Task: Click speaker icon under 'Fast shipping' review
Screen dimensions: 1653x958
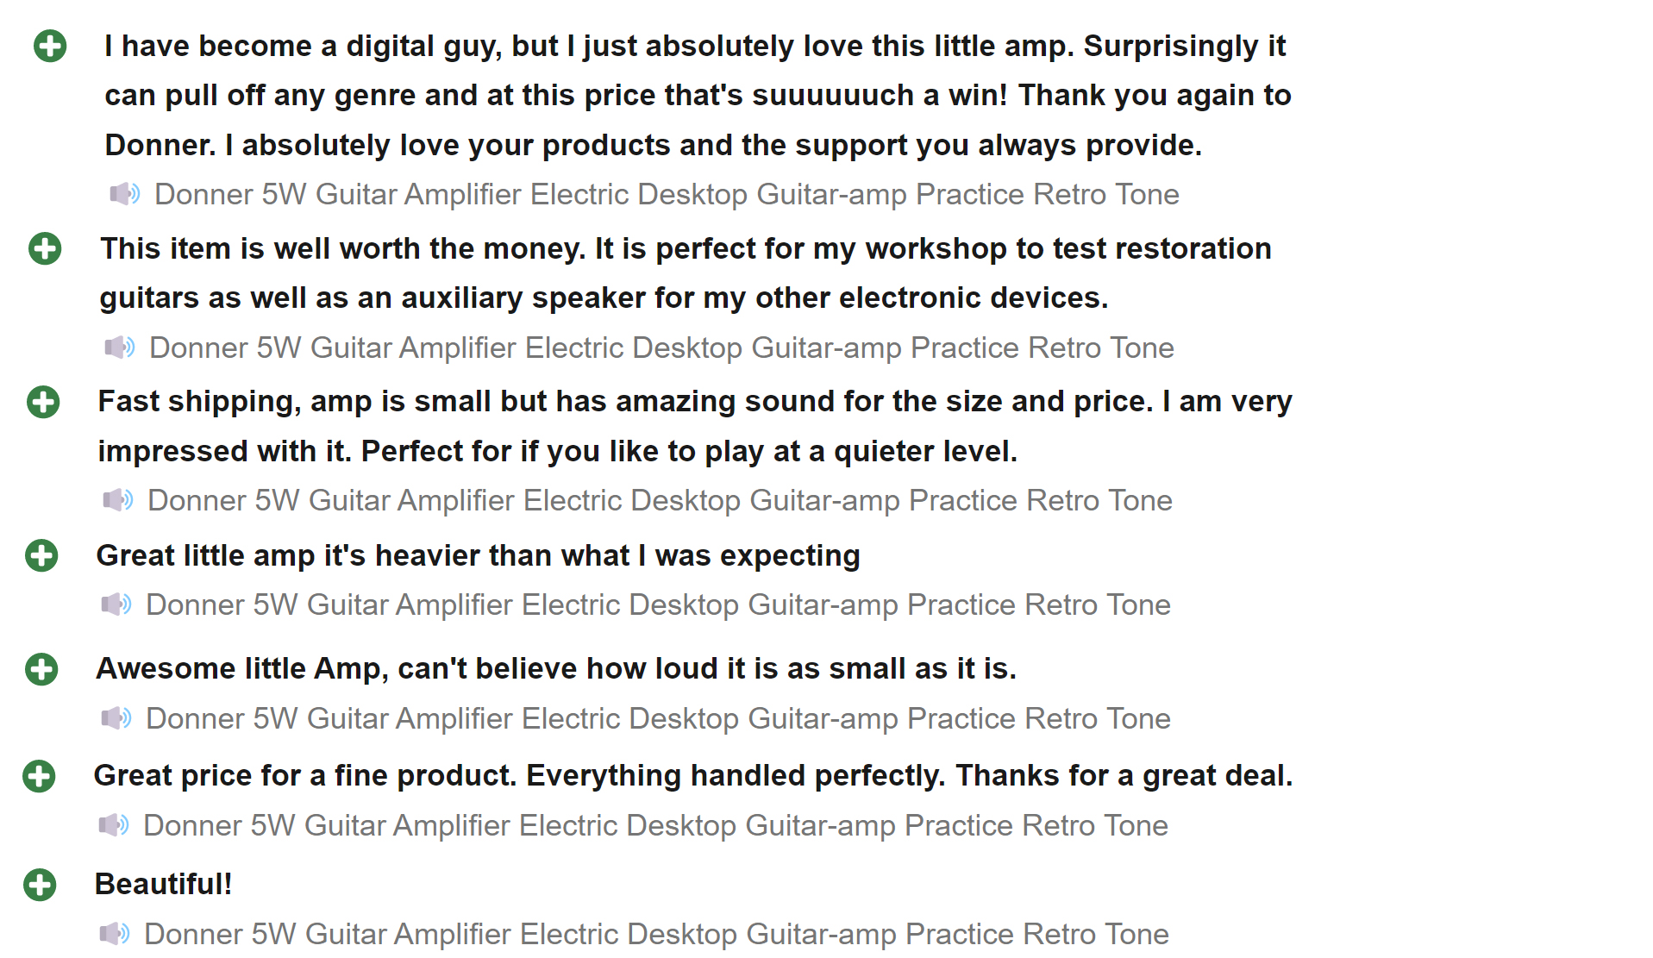Action: 118,500
